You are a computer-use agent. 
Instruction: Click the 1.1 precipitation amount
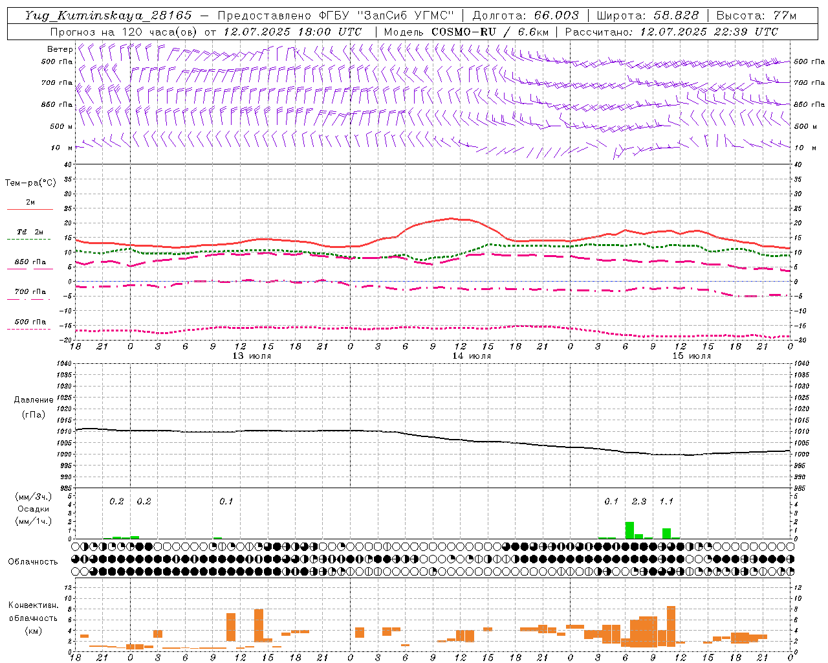click(x=666, y=502)
